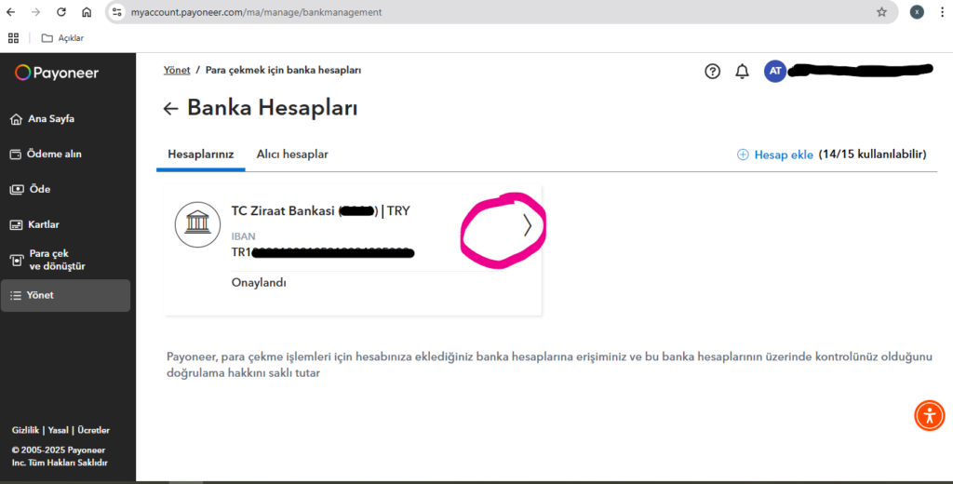This screenshot has width=953, height=484.
Task: Open the help question mark icon
Action: (x=712, y=71)
